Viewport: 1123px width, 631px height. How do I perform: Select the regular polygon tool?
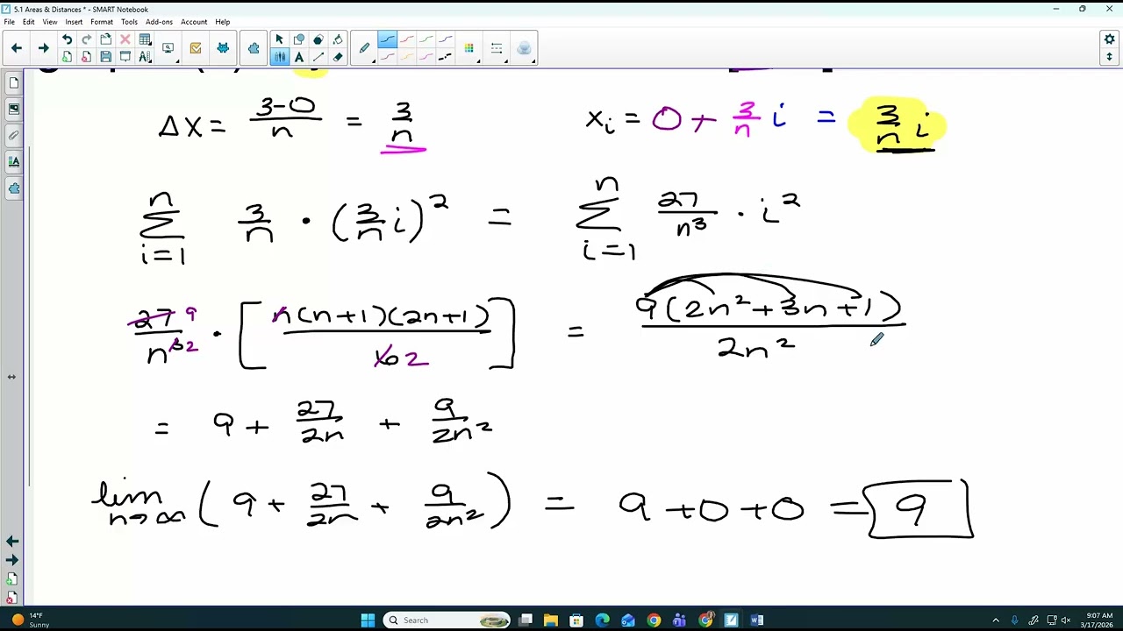coord(318,39)
